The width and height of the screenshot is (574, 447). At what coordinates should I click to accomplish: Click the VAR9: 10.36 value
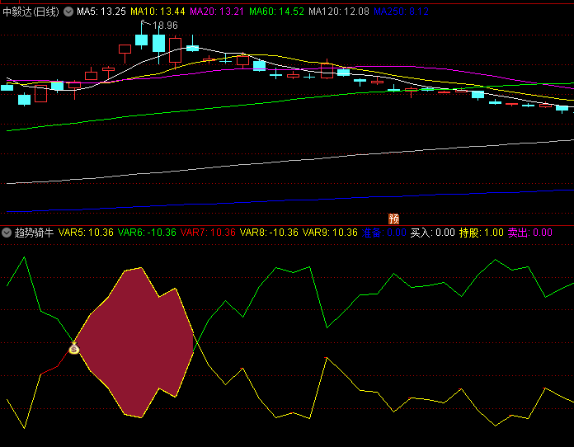coord(330,233)
